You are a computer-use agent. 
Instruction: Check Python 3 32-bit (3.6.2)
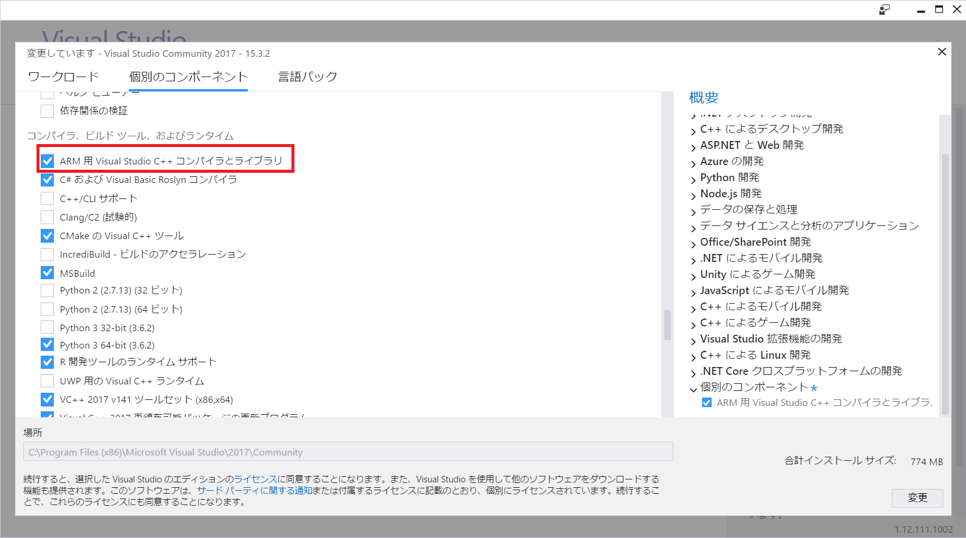[x=47, y=328]
